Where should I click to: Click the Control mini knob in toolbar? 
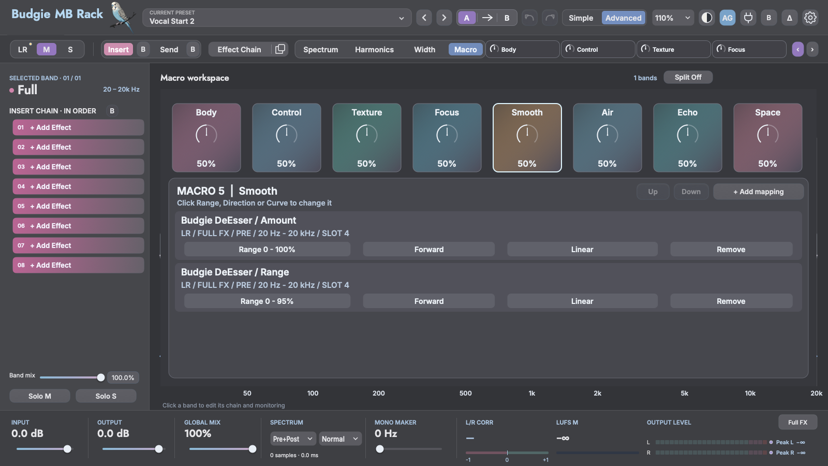pos(598,49)
